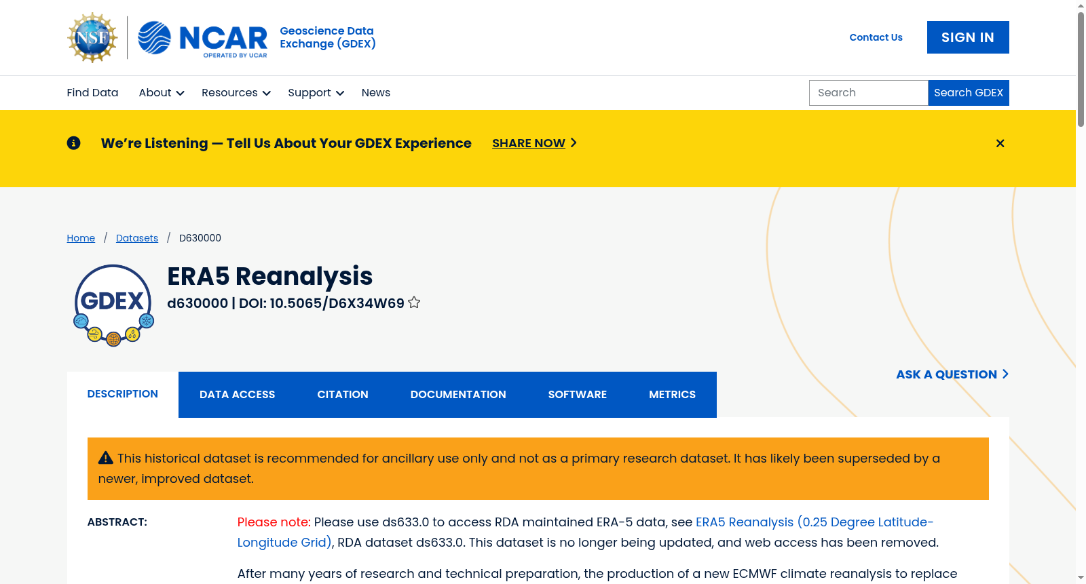
Task: Open the Contact Us link
Action: point(876,37)
